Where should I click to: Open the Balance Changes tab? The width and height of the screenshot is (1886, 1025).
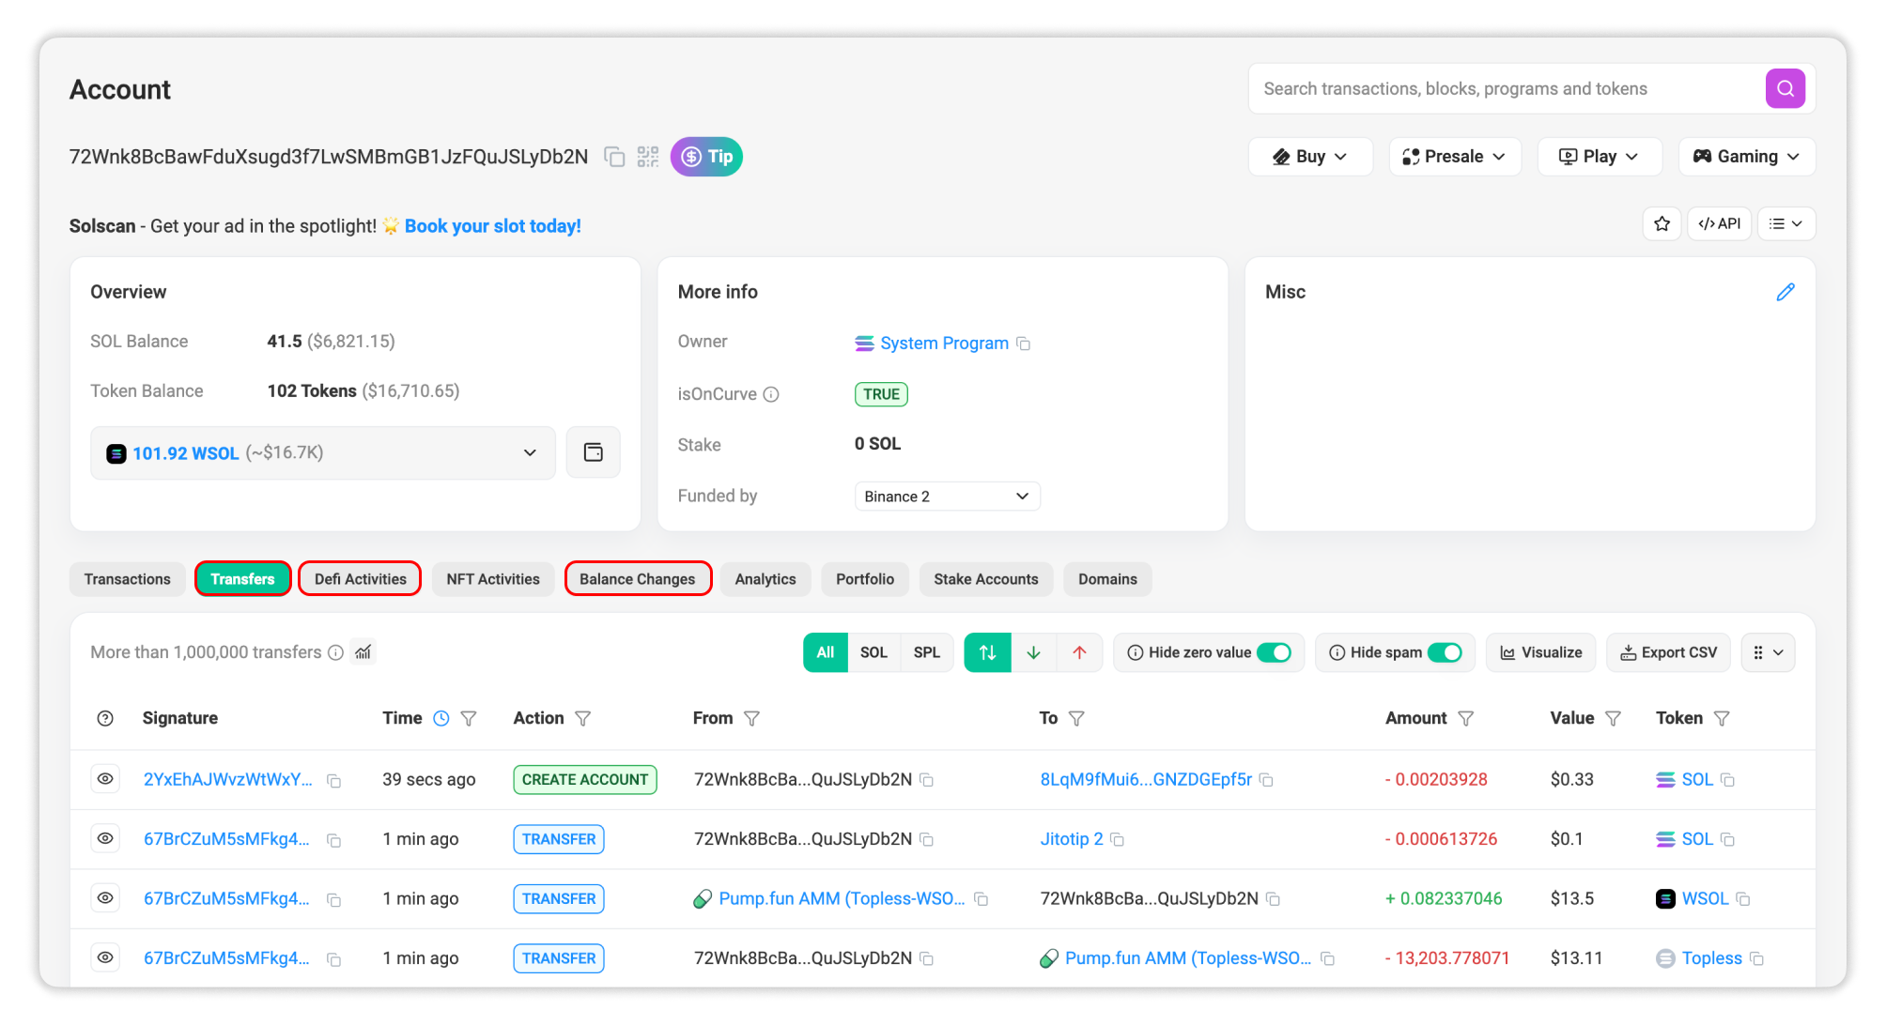click(638, 579)
